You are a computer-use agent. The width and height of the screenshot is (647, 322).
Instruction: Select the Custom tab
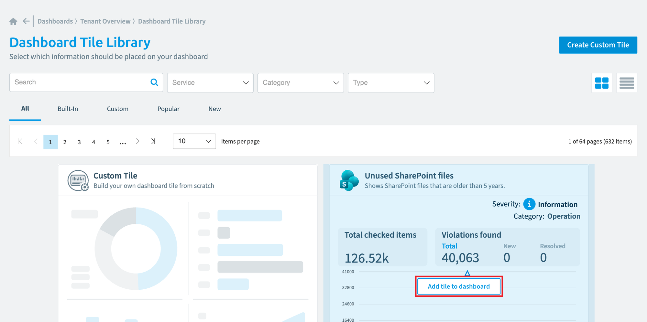(118, 109)
